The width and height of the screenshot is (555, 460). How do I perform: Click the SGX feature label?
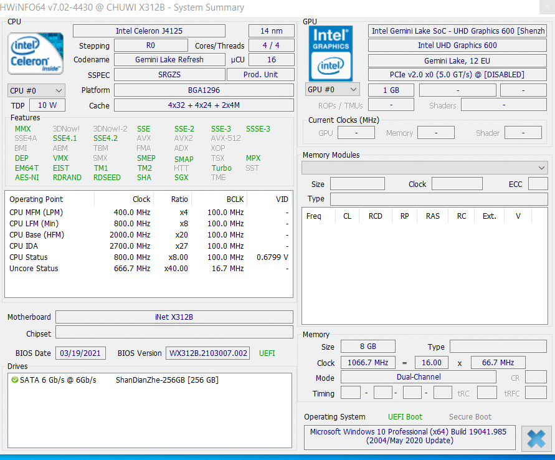181,178
